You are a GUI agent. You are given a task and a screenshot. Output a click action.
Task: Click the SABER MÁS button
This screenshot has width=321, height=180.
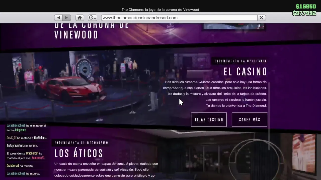[x=250, y=119]
